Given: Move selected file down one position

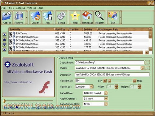Looking at the screenshot, I should 4,45.
